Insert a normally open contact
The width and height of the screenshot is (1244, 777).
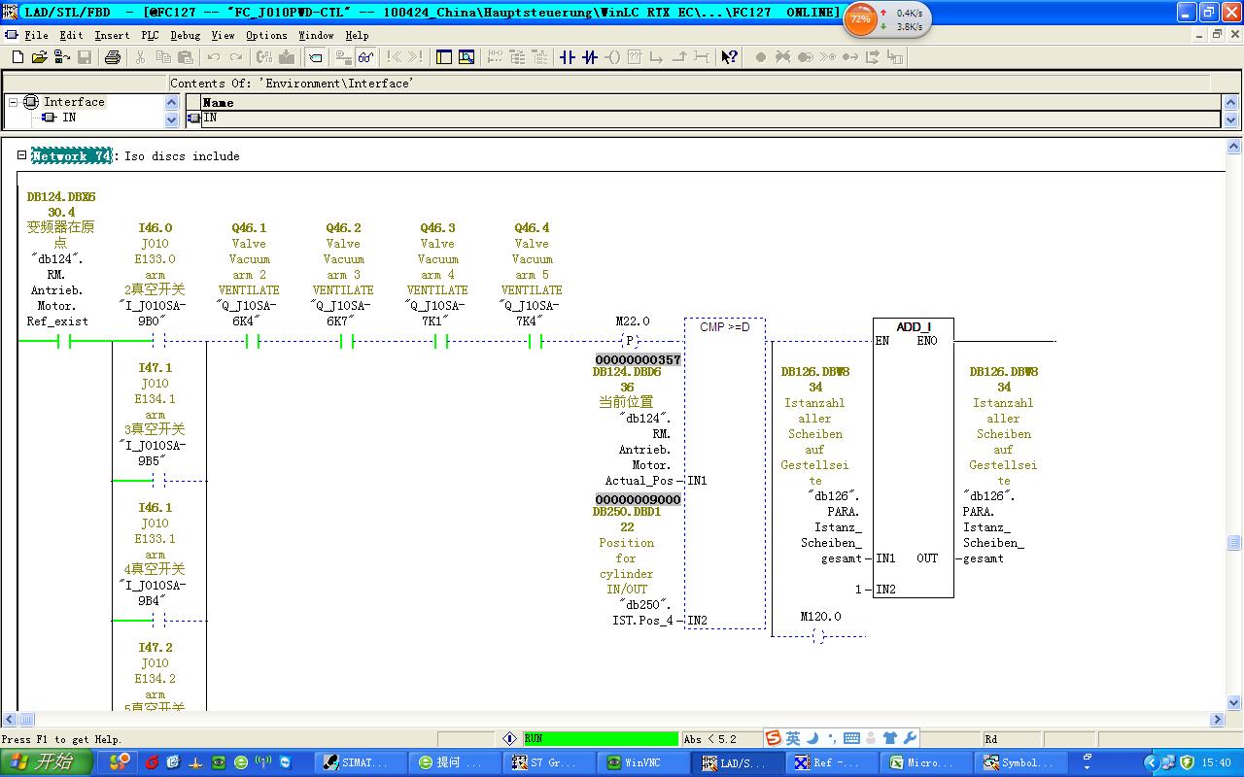click(568, 57)
